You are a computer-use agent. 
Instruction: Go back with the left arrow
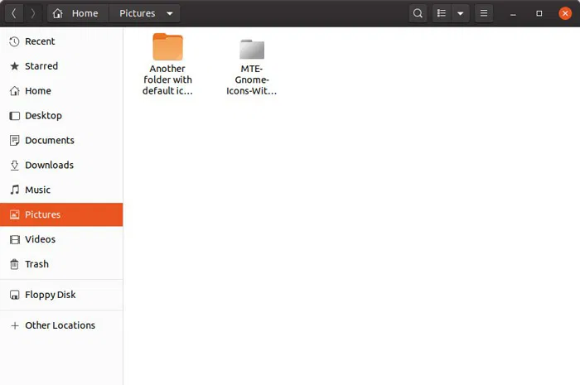[x=14, y=13]
